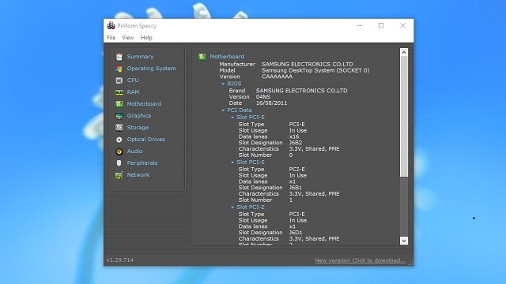506x284 pixels.
Task: Select the Network card icon
Action: [119, 175]
